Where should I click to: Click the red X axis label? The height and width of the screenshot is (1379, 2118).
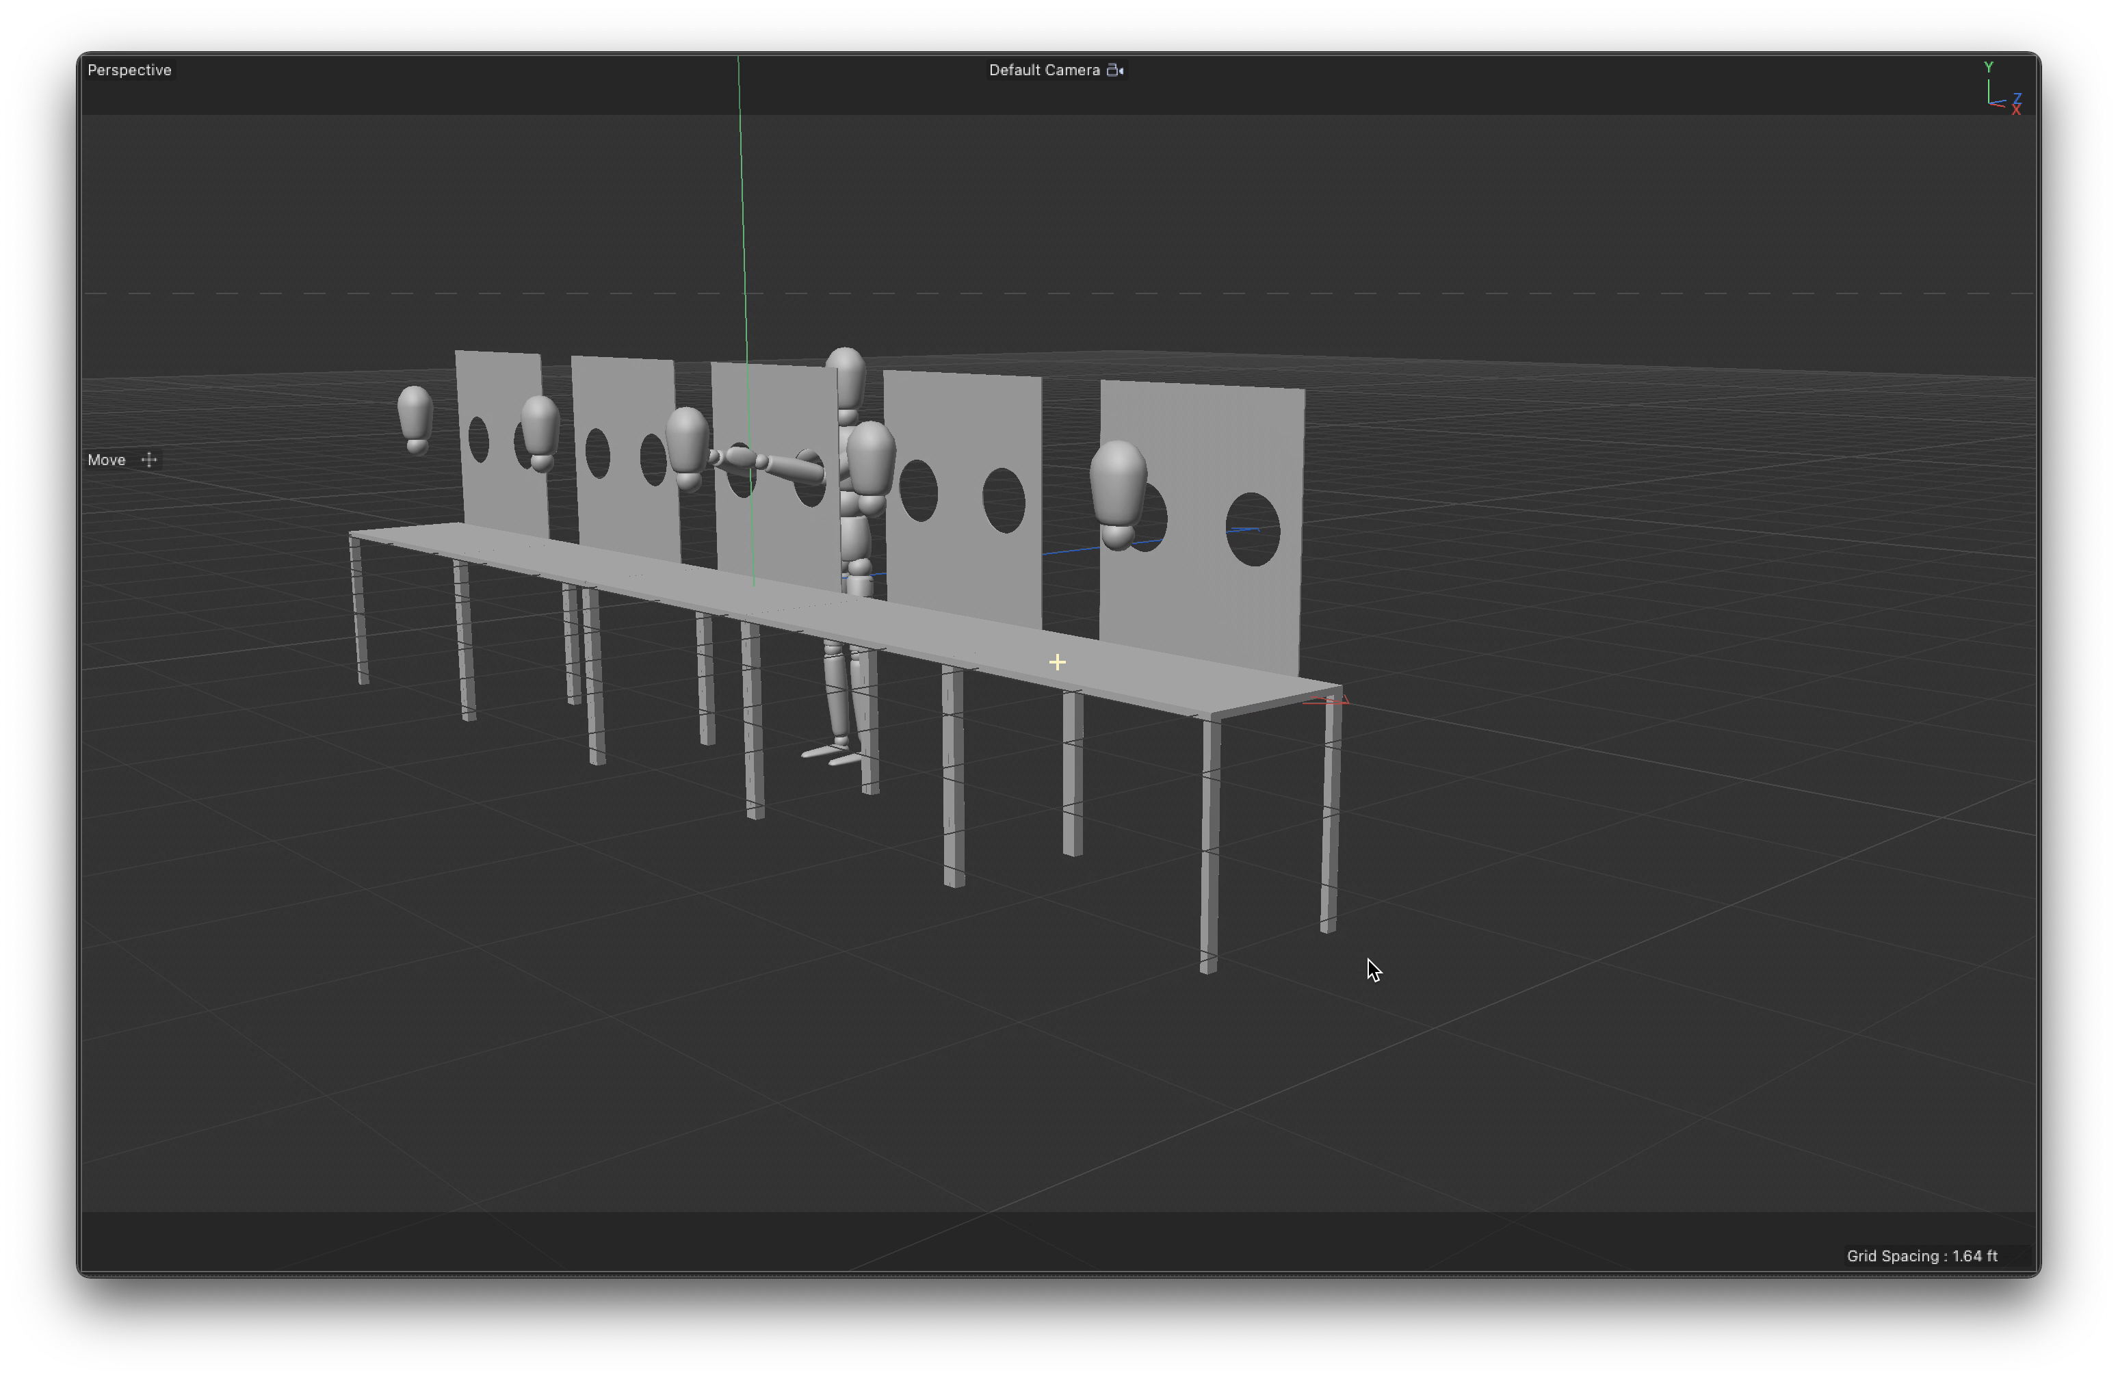click(x=2015, y=110)
